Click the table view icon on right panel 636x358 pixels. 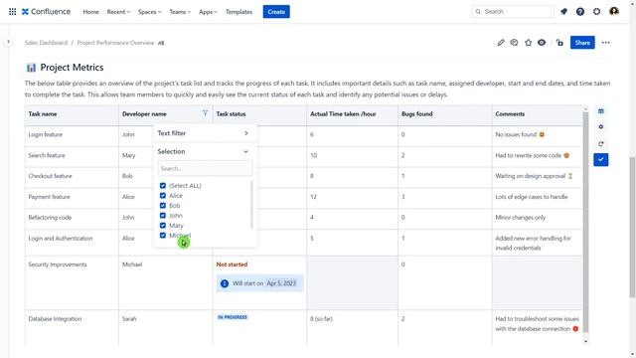[601, 111]
